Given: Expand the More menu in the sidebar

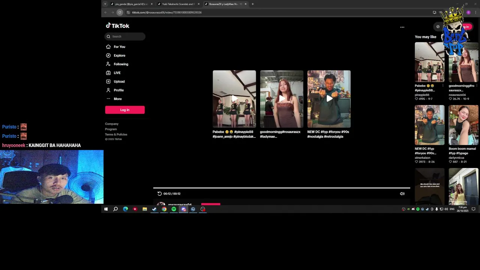Looking at the screenshot, I should [x=117, y=99].
